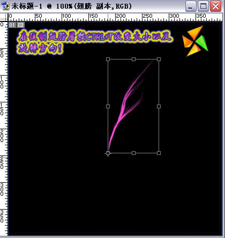Image resolution: width=225 pixels, height=238 pixels.
Task: Click the top-right transform handle
Action: coord(159,59)
